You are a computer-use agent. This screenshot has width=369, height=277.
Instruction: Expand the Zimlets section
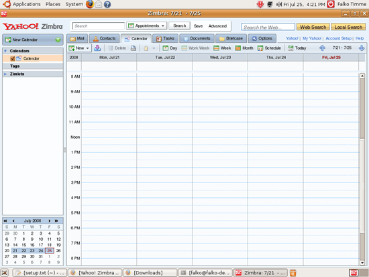(x=5, y=74)
